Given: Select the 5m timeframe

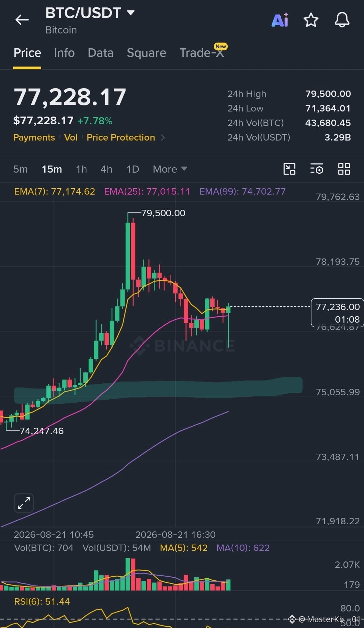Looking at the screenshot, I should coord(20,169).
